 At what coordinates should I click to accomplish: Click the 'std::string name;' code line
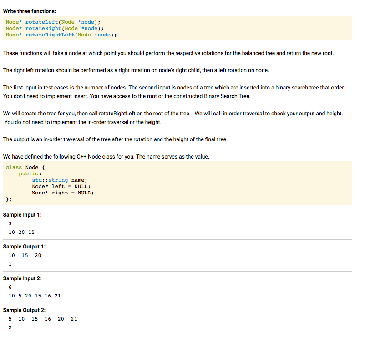coord(60,180)
